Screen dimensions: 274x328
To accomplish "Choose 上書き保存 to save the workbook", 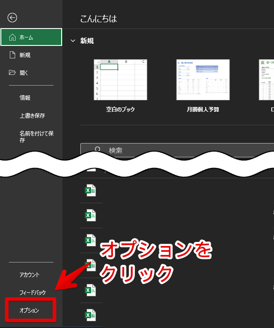I will 31,115.
